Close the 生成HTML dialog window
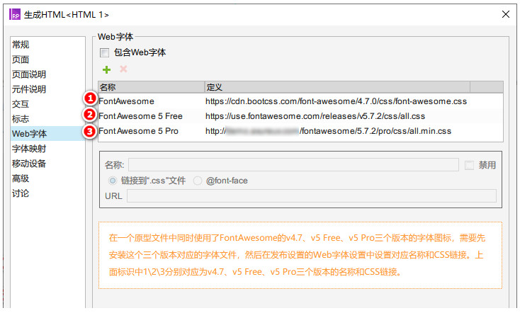The image size is (520, 313). 505,14
